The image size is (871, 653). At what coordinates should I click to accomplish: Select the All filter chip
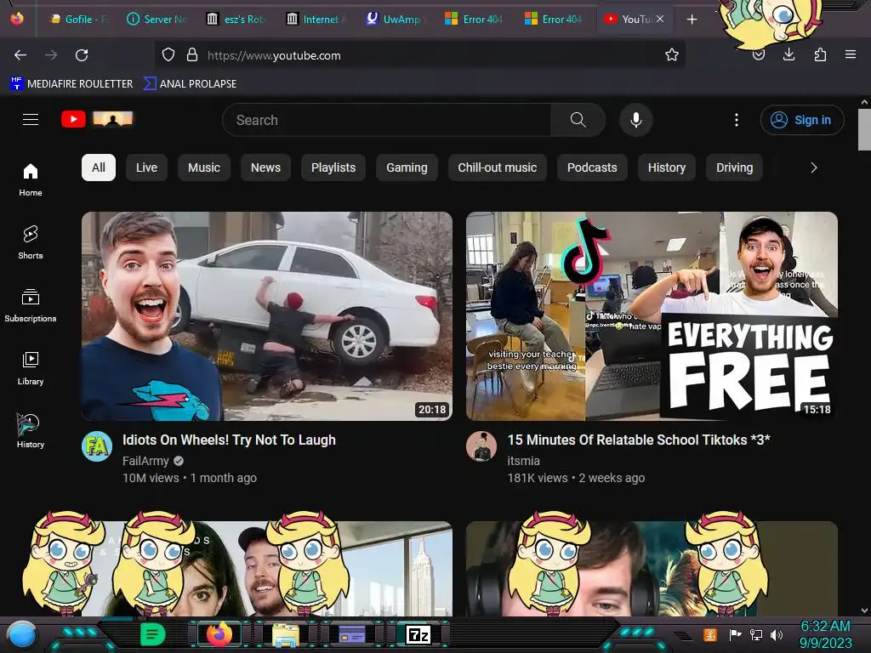[99, 168]
